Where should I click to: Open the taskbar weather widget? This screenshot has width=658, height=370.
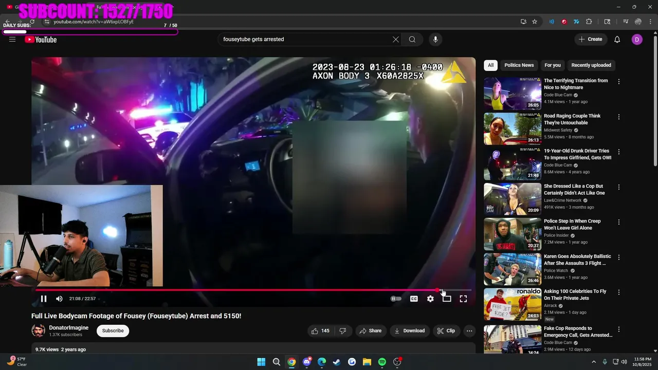17,362
